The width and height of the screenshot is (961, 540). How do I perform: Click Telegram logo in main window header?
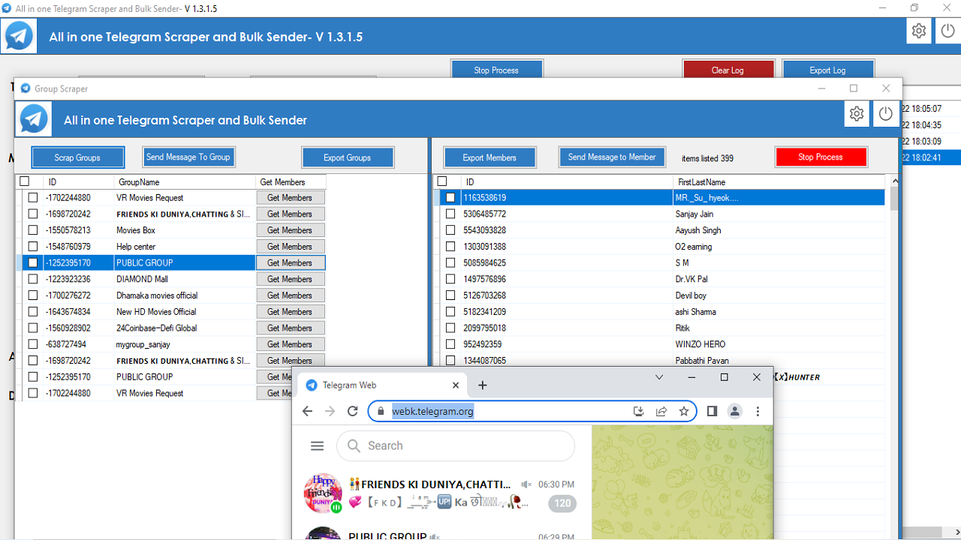(x=19, y=36)
